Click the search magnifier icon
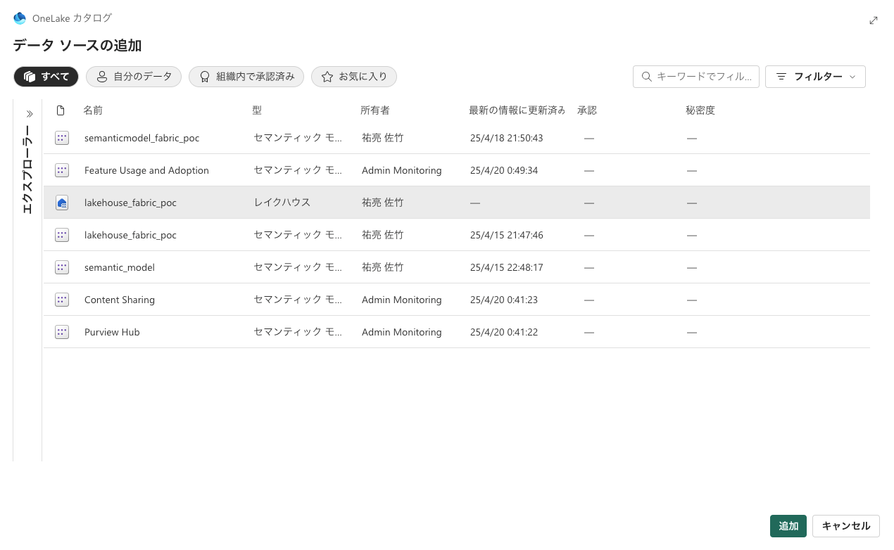 646,77
